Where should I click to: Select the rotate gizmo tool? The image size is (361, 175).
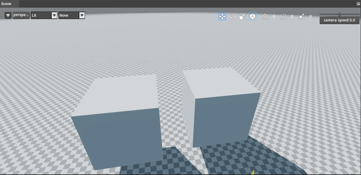pos(232,16)
